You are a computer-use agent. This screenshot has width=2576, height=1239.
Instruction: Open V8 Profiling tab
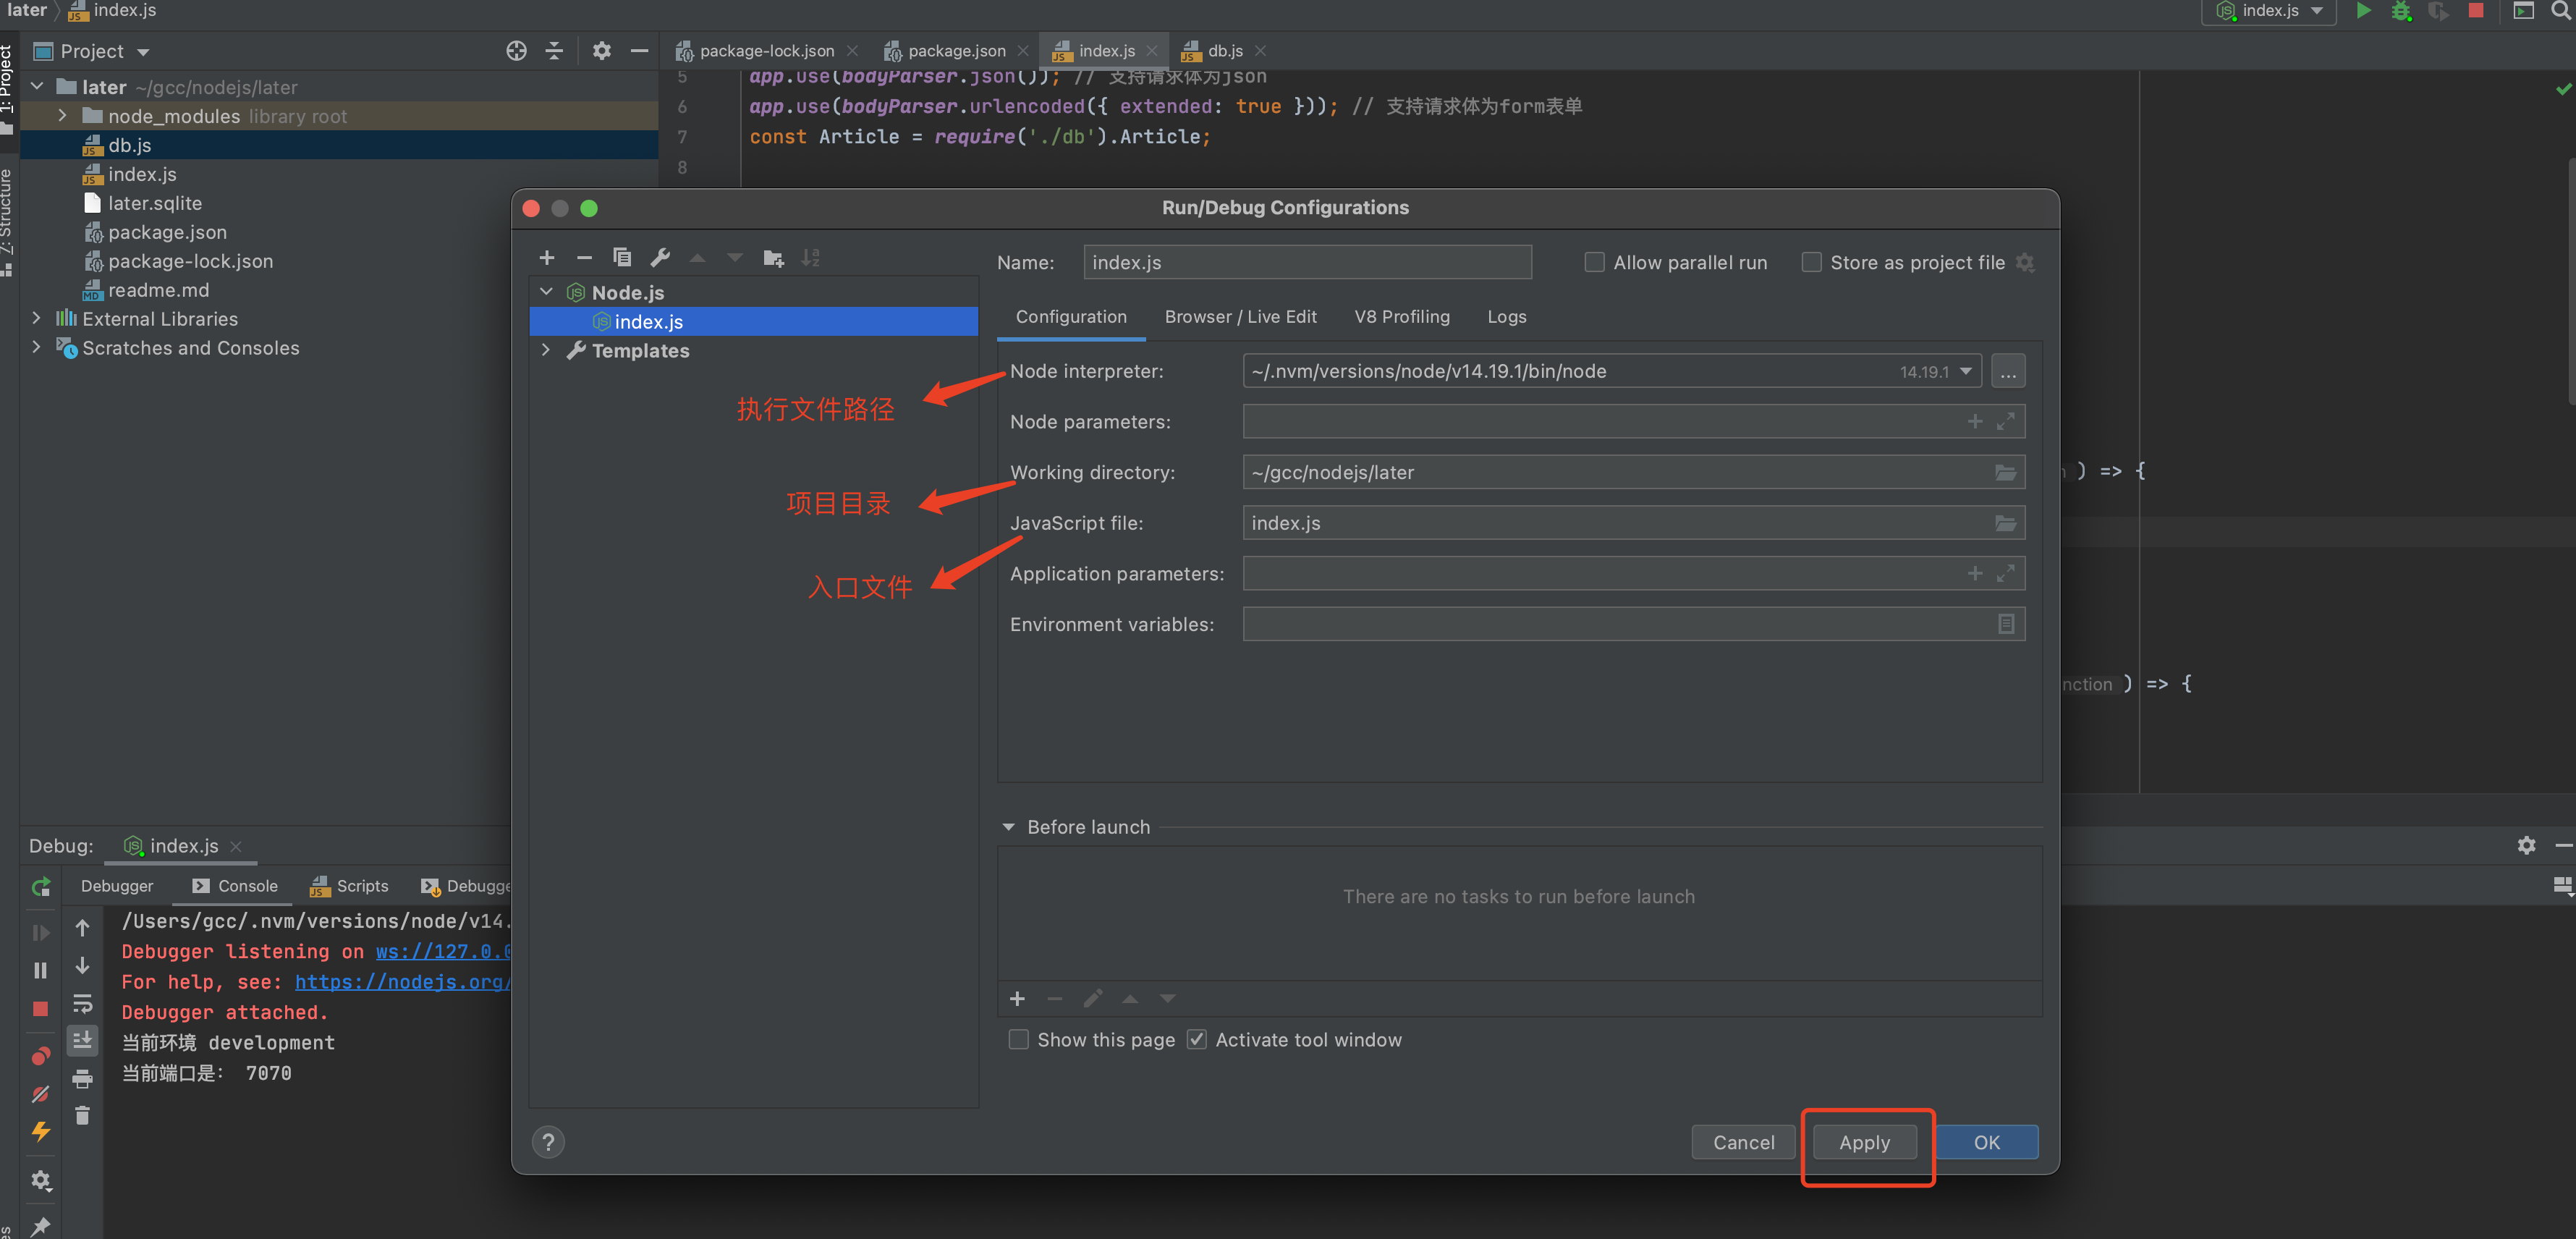click(1402, 316)
